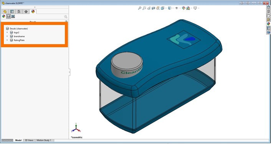Open the ConfigurationManager tab
Image resolution: width=271 pixels, height=144 pixels.
19,12
